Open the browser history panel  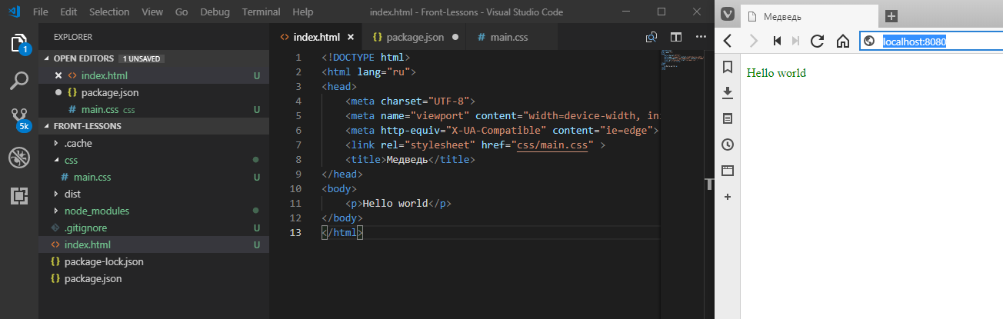point(728,145)
